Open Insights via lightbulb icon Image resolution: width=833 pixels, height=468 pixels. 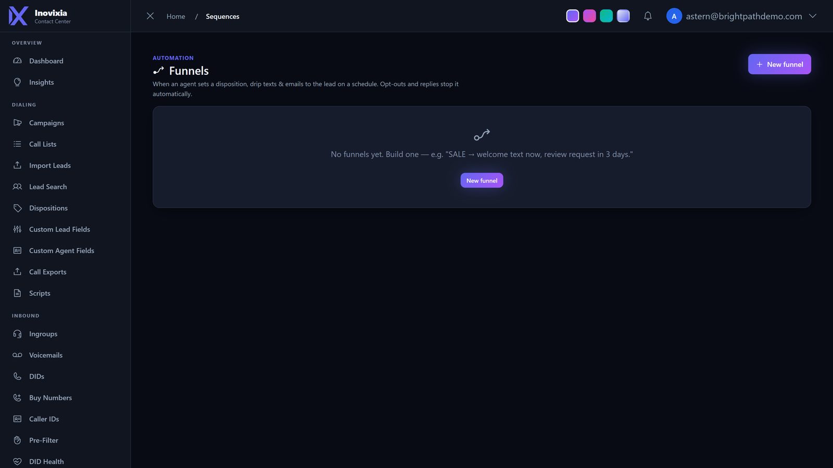[17, 82]
